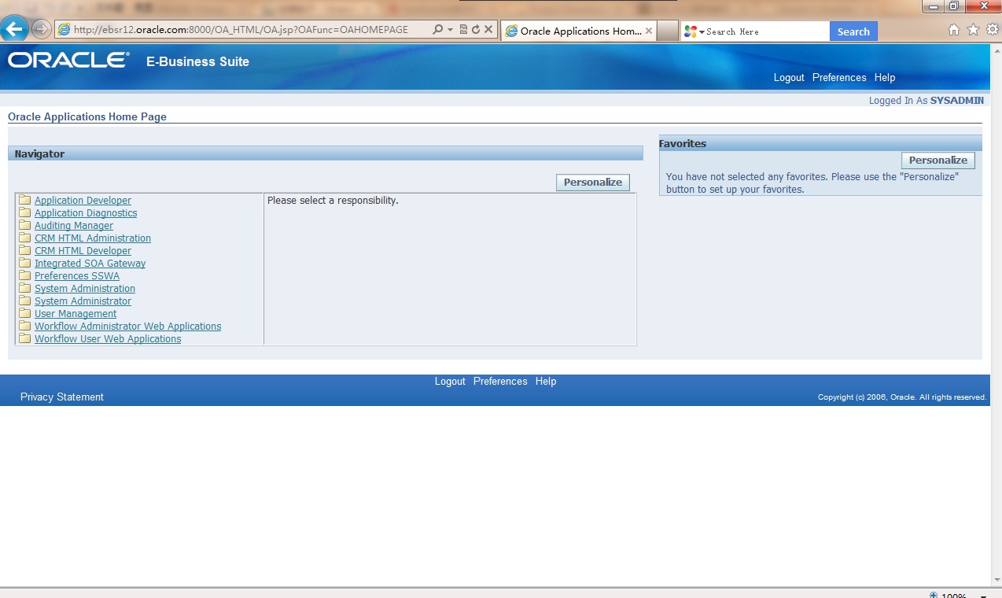Open the CRM HTML Administration link
1002x598 pixels.
[93, 238]
